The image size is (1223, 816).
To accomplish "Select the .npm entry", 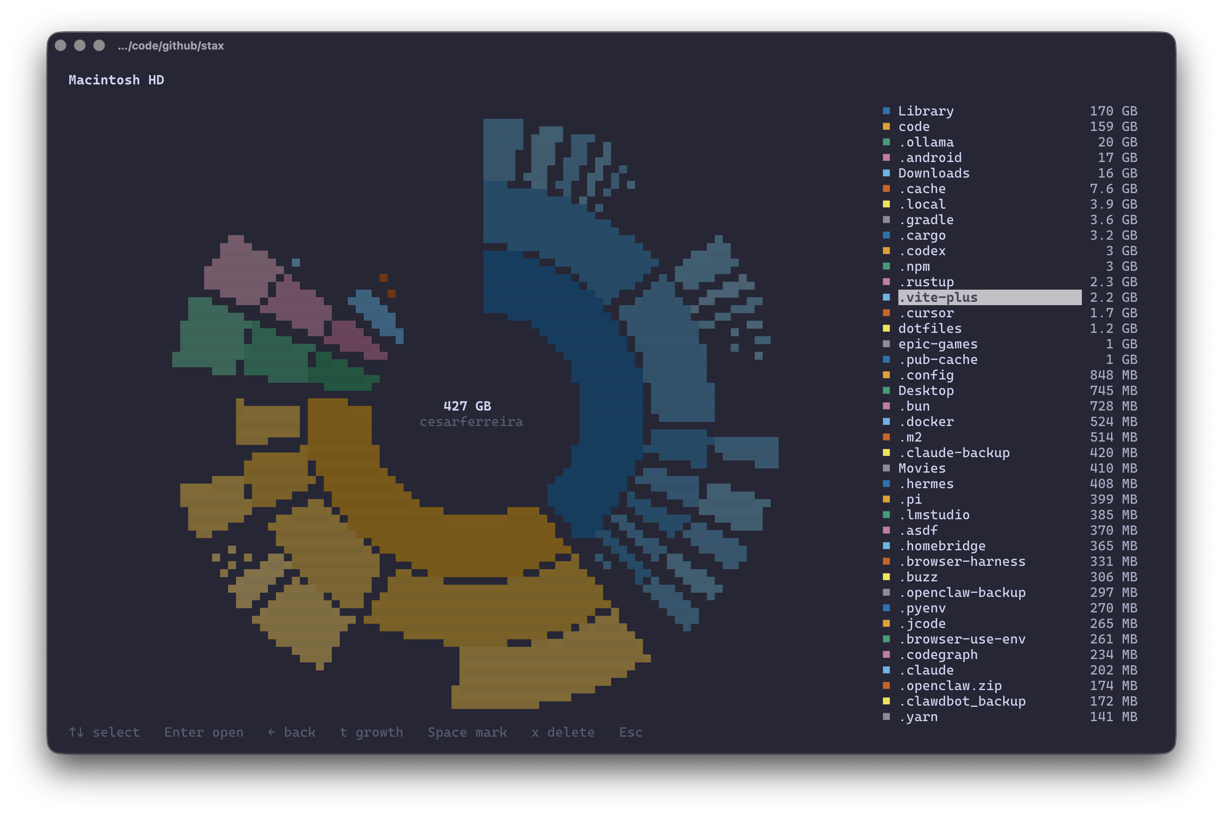I will pyautogui.click(x=1010, y=267).
